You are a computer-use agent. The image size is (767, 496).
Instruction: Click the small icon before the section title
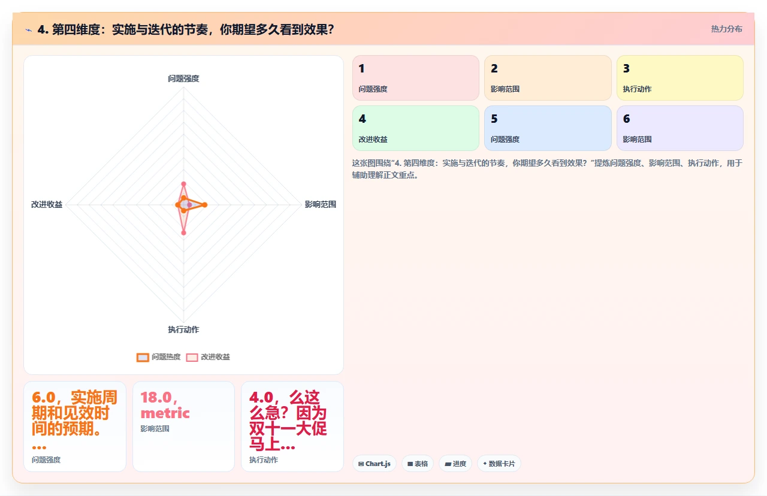click(29, 29)
